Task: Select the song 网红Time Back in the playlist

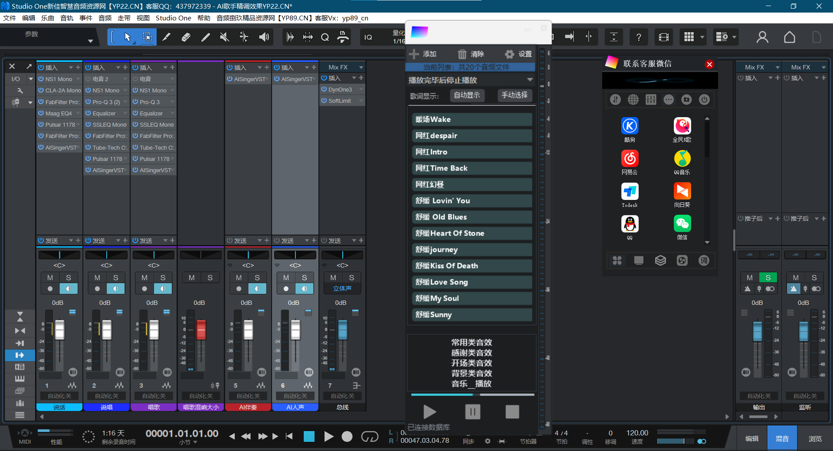Action: click(x=472, y=168)
